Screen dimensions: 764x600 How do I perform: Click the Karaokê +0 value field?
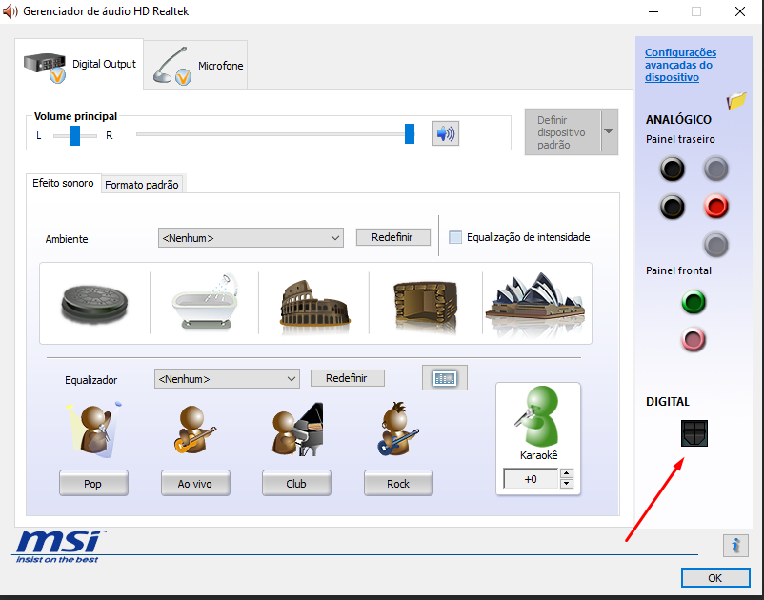(531, 479)
